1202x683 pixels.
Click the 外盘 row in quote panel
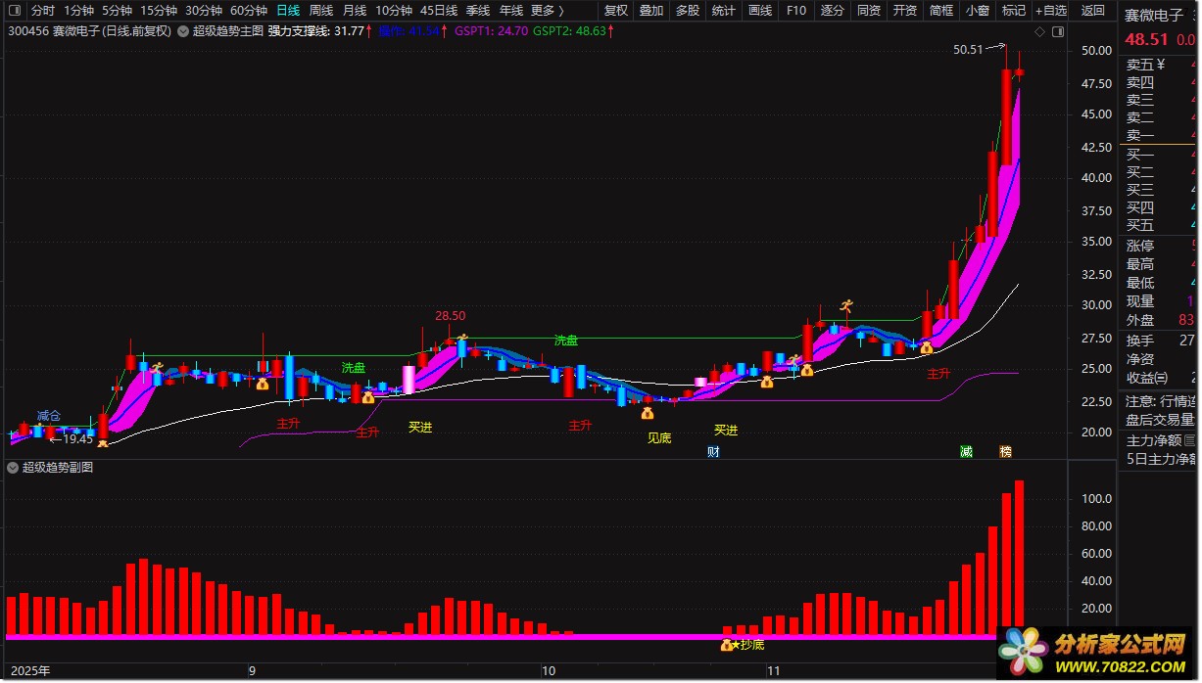1160,320
